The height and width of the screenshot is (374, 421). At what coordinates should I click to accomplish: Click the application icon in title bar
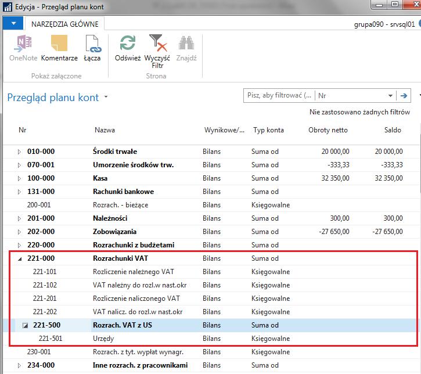[7, 7]
